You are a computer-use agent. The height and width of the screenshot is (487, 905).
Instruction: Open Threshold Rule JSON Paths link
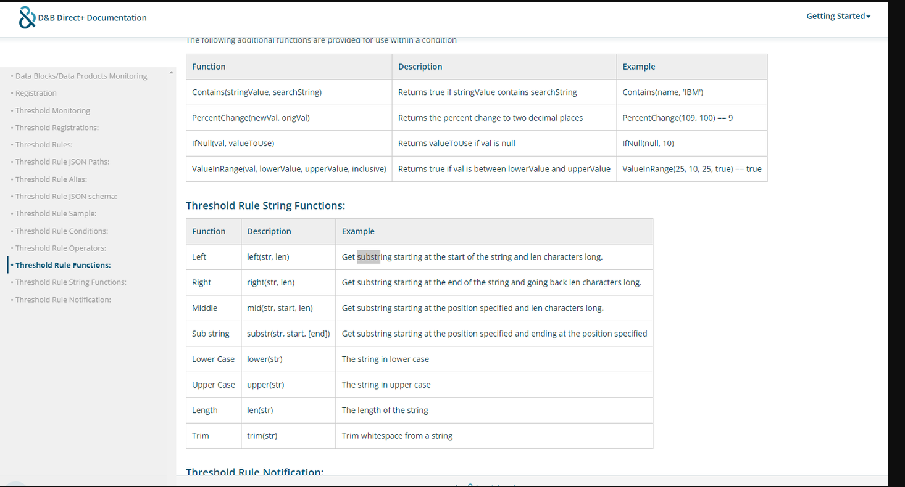tap(62, 162)
